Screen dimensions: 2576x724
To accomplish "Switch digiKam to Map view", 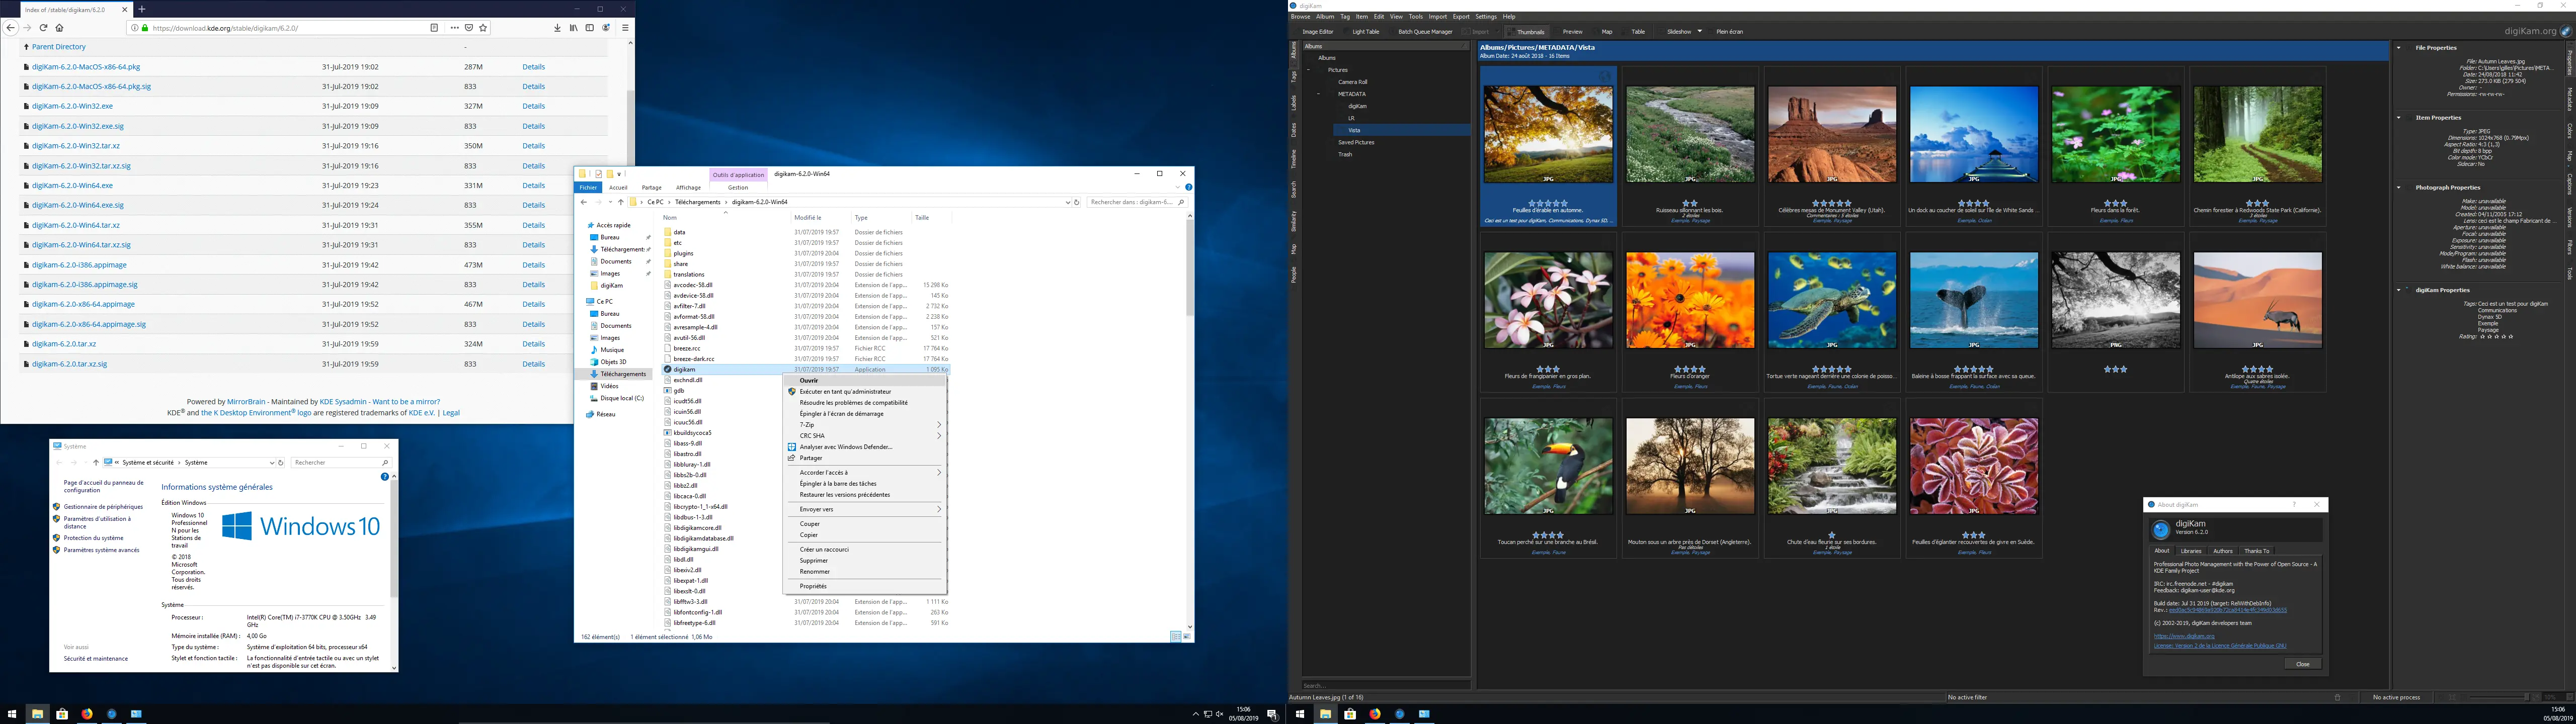I will (1606, 31).
